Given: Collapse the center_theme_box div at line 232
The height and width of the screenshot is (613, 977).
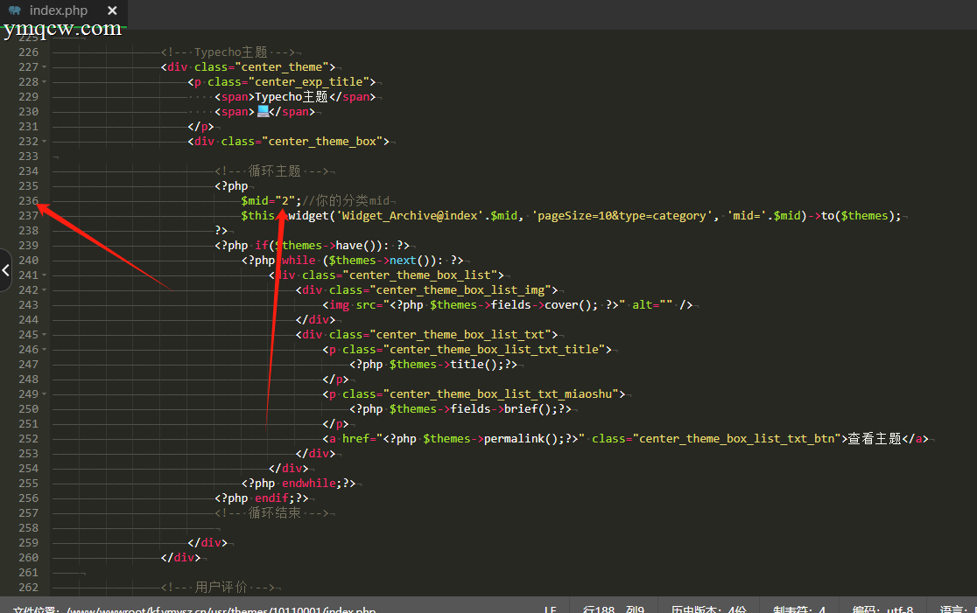Looking at the screenshot, I should (x=45, y=142).
